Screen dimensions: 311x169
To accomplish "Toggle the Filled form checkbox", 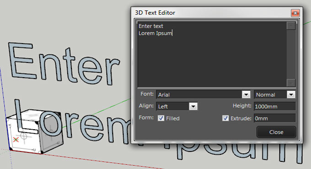I will point(161,118).
